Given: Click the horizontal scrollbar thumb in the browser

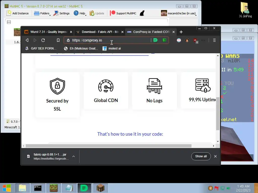Looking at the screenshot, I should pyautogui.click(x=108, y=146).
